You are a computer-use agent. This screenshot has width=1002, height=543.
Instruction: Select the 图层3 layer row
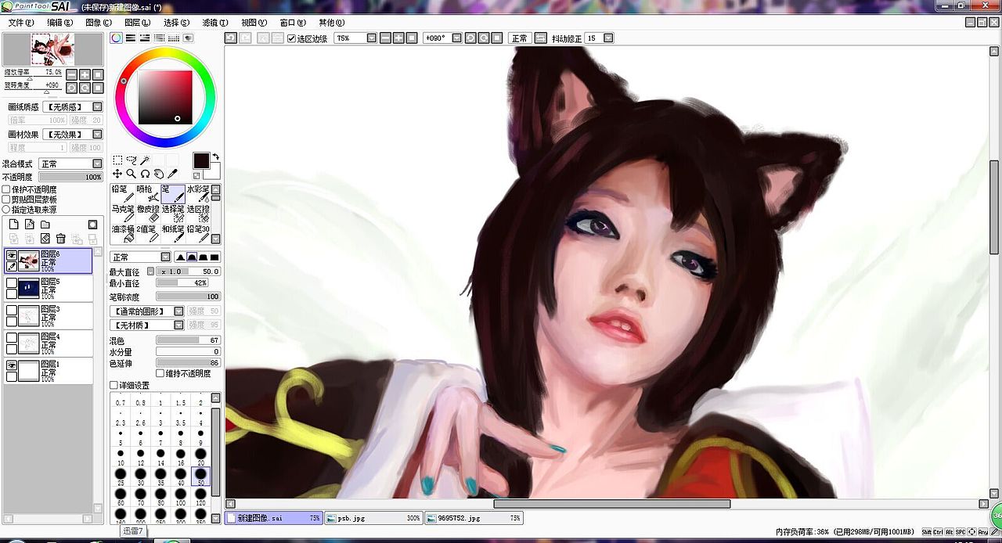click(x=48, y=315)
